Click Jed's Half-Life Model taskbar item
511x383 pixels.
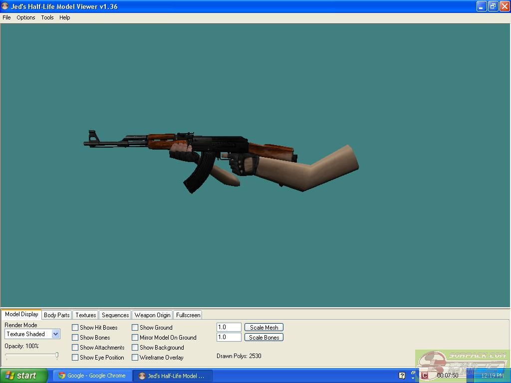(173, 376)
